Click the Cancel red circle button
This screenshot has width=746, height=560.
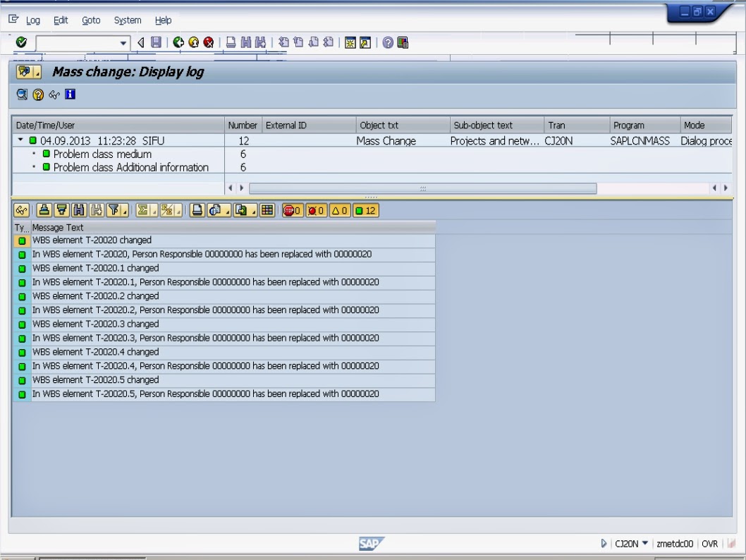[209, 42]
